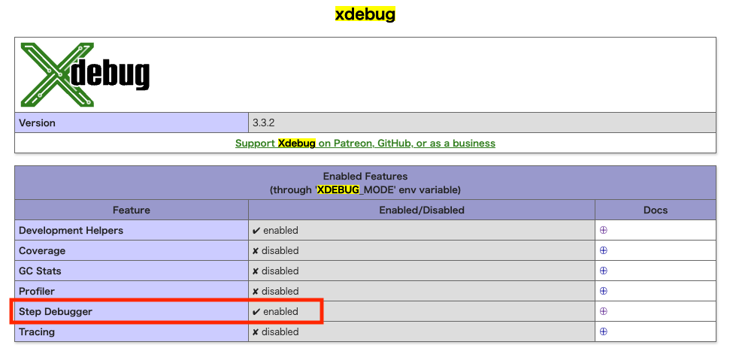Select the Development Helpers row label
Viewport: 730px width, 351px height.
coord(71,230)
